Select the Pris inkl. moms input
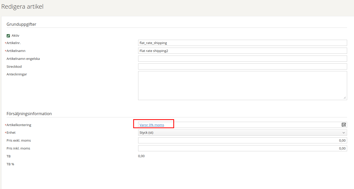Viewport: 354px width, 189px height. point(242,148)
